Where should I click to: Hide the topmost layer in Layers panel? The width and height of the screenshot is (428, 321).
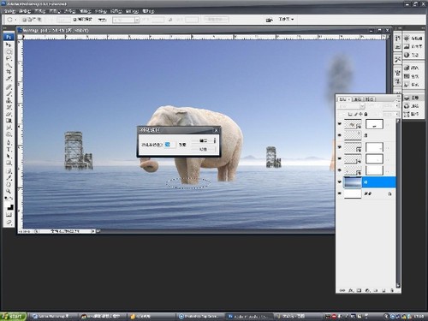340,124
